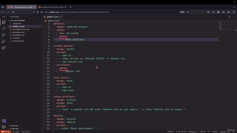Screen dimensions: 237x133
Task: Switch to the Caching in GitLab CI/CD tab
Action: point(53,7)
